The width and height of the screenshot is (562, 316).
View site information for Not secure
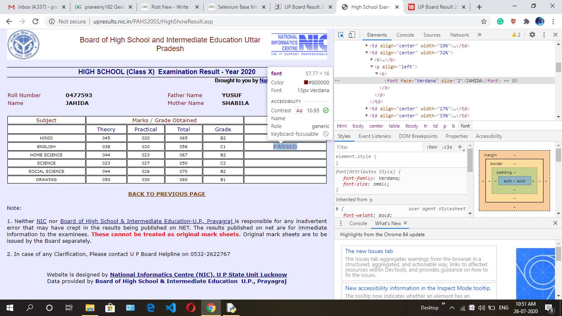point(67,21)
